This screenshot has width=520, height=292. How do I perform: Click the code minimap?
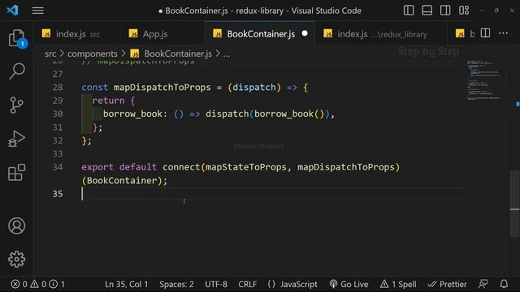point(484,79)
